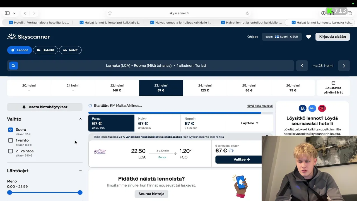Select 25. helmi date 86 €
The image size is (357, 201).
(249, 88)
